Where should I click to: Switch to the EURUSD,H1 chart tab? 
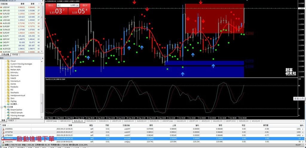(x=104, y=121)
